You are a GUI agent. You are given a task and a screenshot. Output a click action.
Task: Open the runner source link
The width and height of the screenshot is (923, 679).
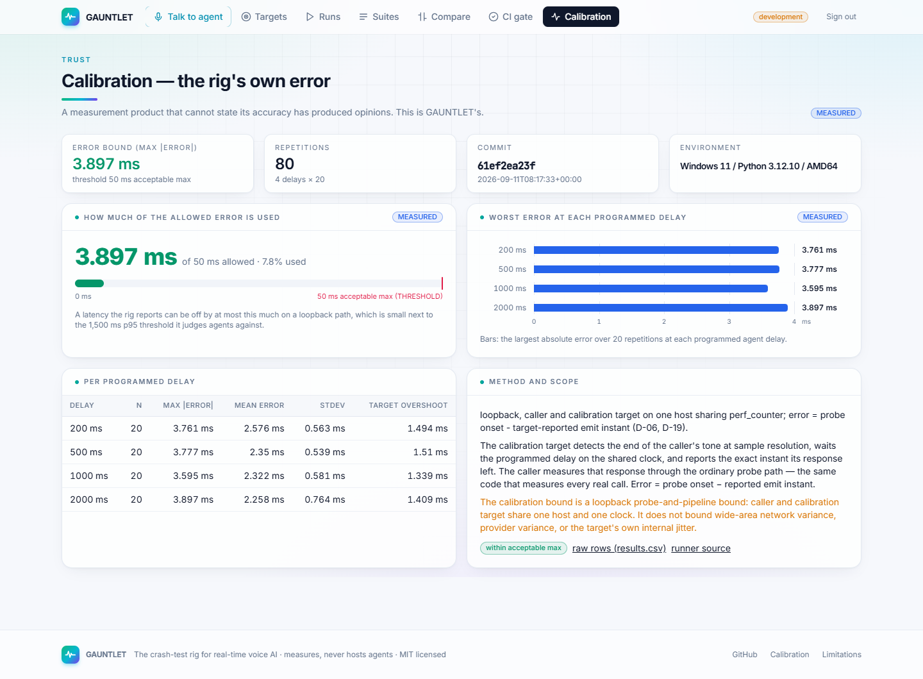coord(701,548)
